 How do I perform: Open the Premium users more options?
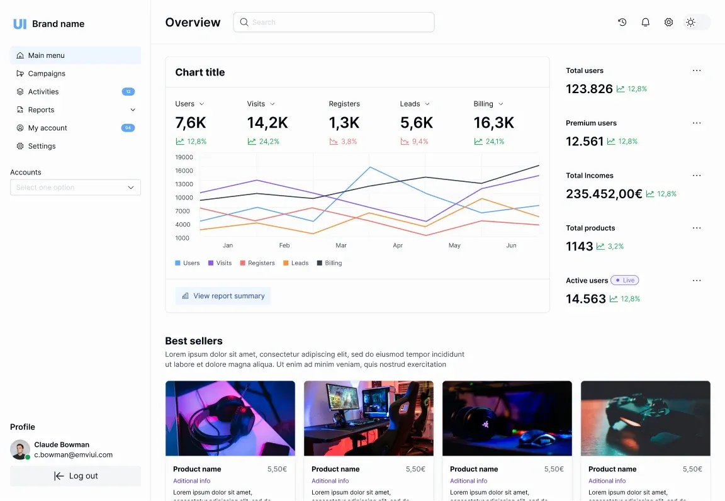(697, 123)
